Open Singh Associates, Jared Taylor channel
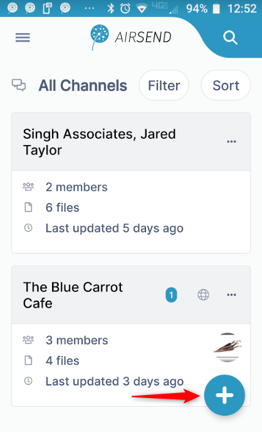Image resolution: width=262 pixels, height=432 pixels. coord(99,142)
